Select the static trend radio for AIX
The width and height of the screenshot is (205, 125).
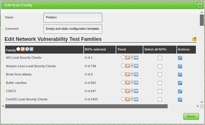(x=132, y=57)
